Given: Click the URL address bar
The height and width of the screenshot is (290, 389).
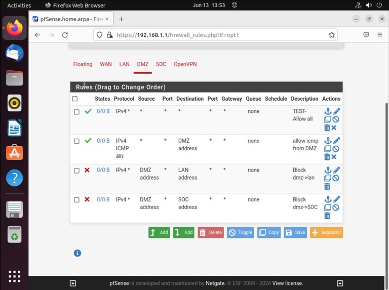Looking at the screenshot, I should click(x=215, y=35).
